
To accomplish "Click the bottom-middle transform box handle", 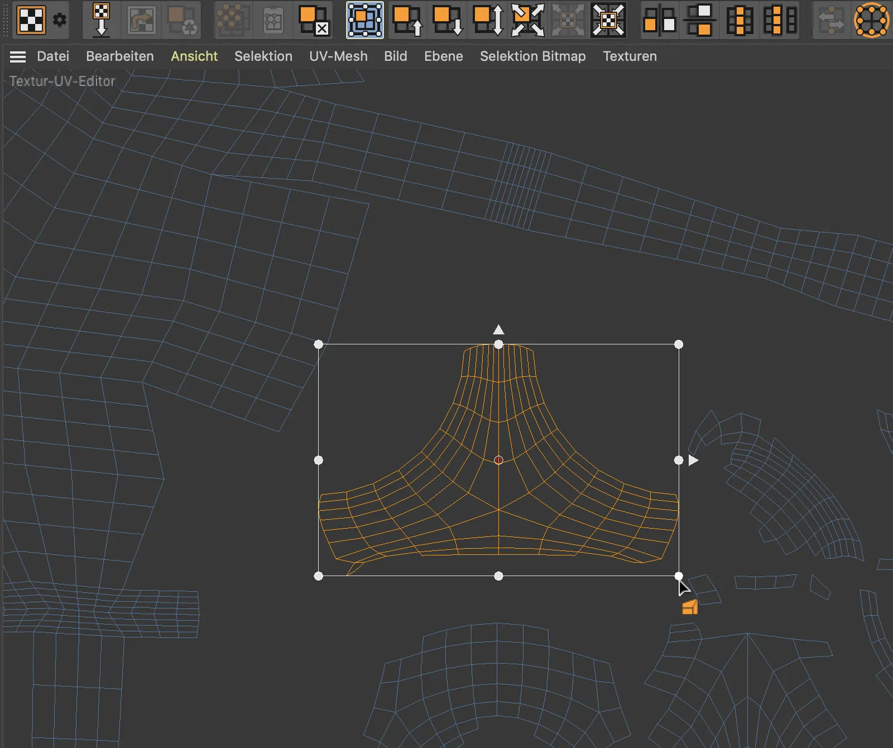I will point(498,576).
